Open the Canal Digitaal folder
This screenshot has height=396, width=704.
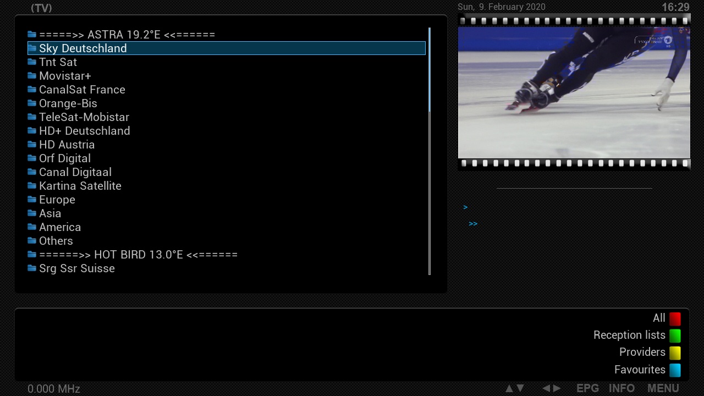point(75,172)
